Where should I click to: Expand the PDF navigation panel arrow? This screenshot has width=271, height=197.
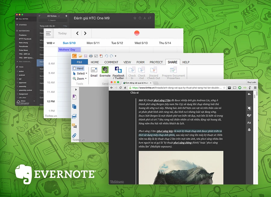click(76, 89)
